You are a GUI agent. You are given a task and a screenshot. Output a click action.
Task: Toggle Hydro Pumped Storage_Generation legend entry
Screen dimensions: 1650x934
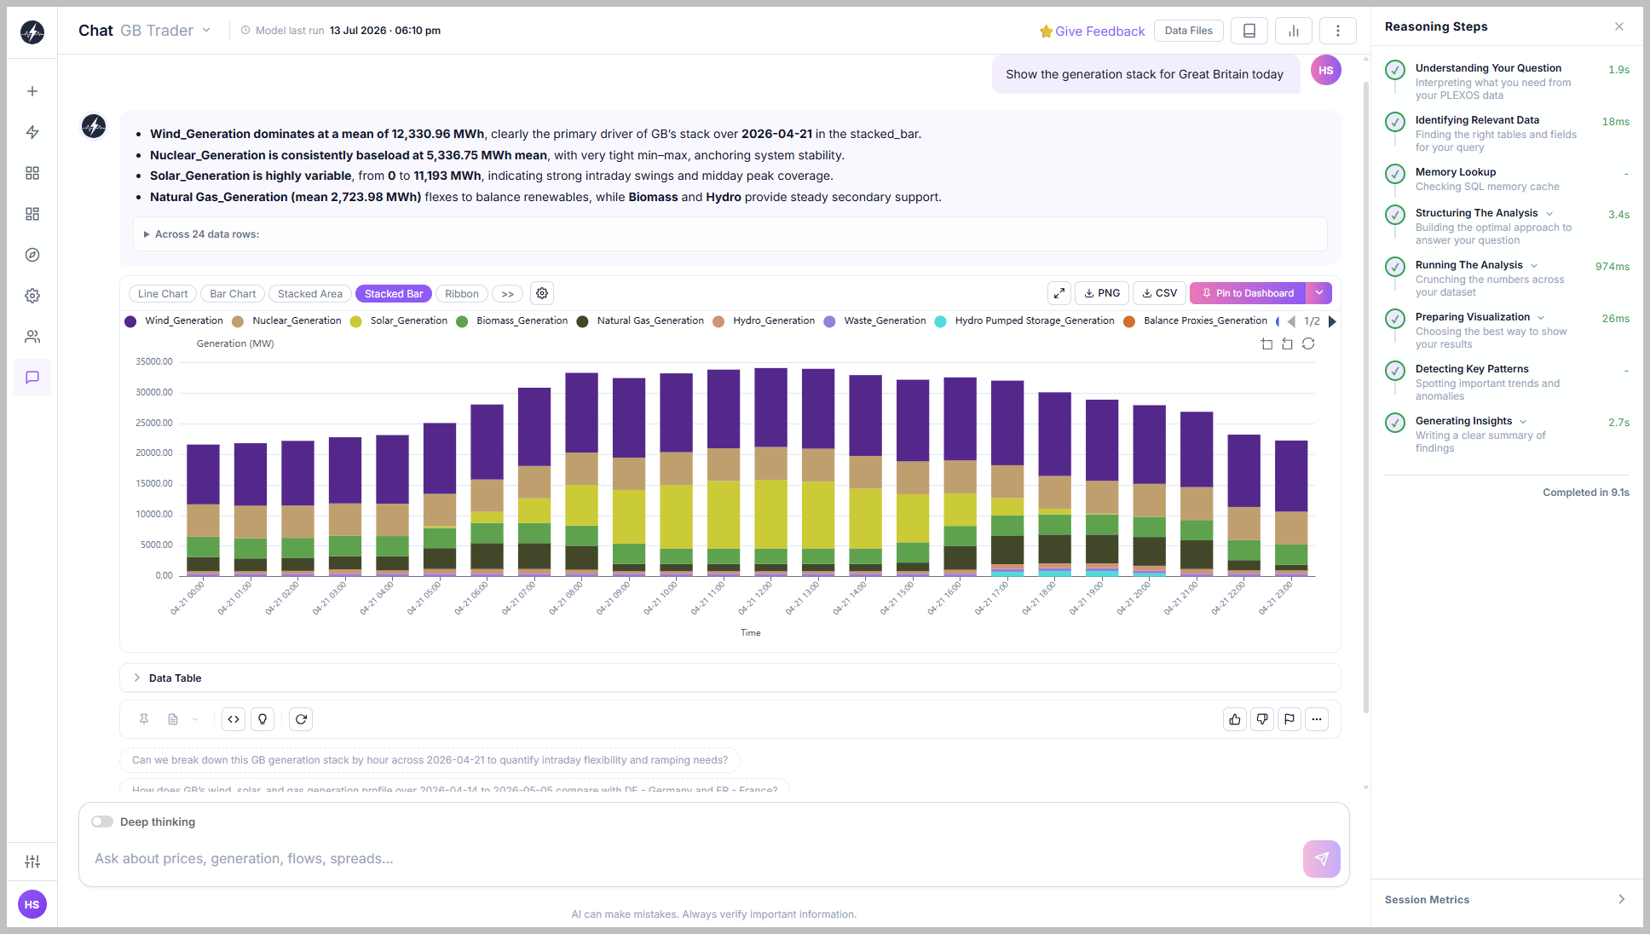tap(1024, 321)
